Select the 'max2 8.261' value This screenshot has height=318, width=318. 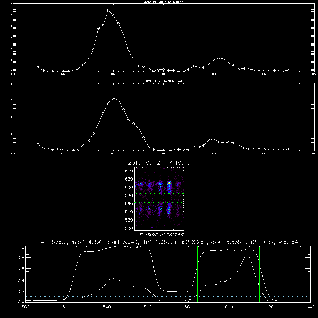[x=190, y=242]
